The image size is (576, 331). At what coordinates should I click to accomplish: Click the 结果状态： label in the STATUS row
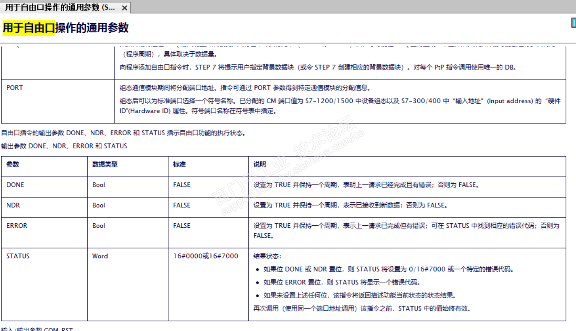point(267,256)
